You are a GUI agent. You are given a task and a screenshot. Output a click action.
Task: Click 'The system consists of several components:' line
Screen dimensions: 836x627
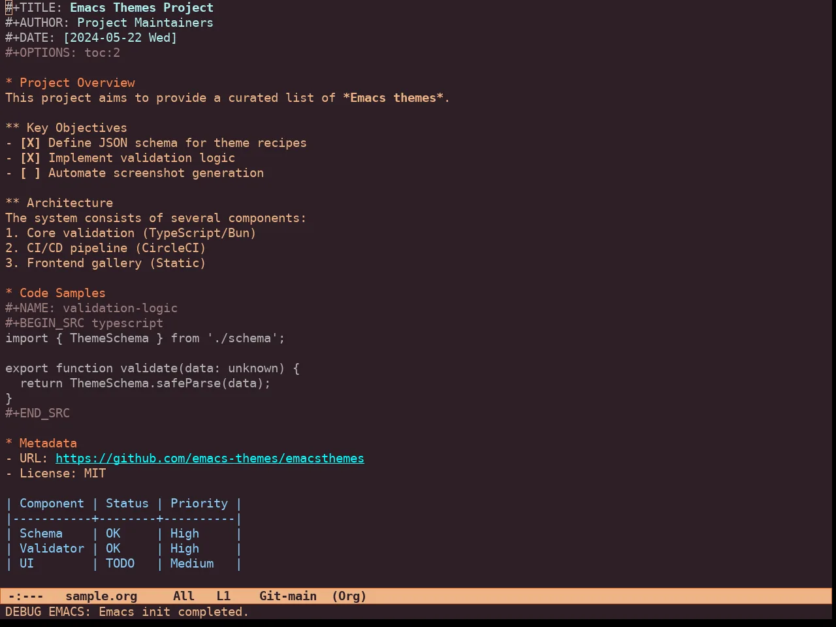click(x=156, y=218)
